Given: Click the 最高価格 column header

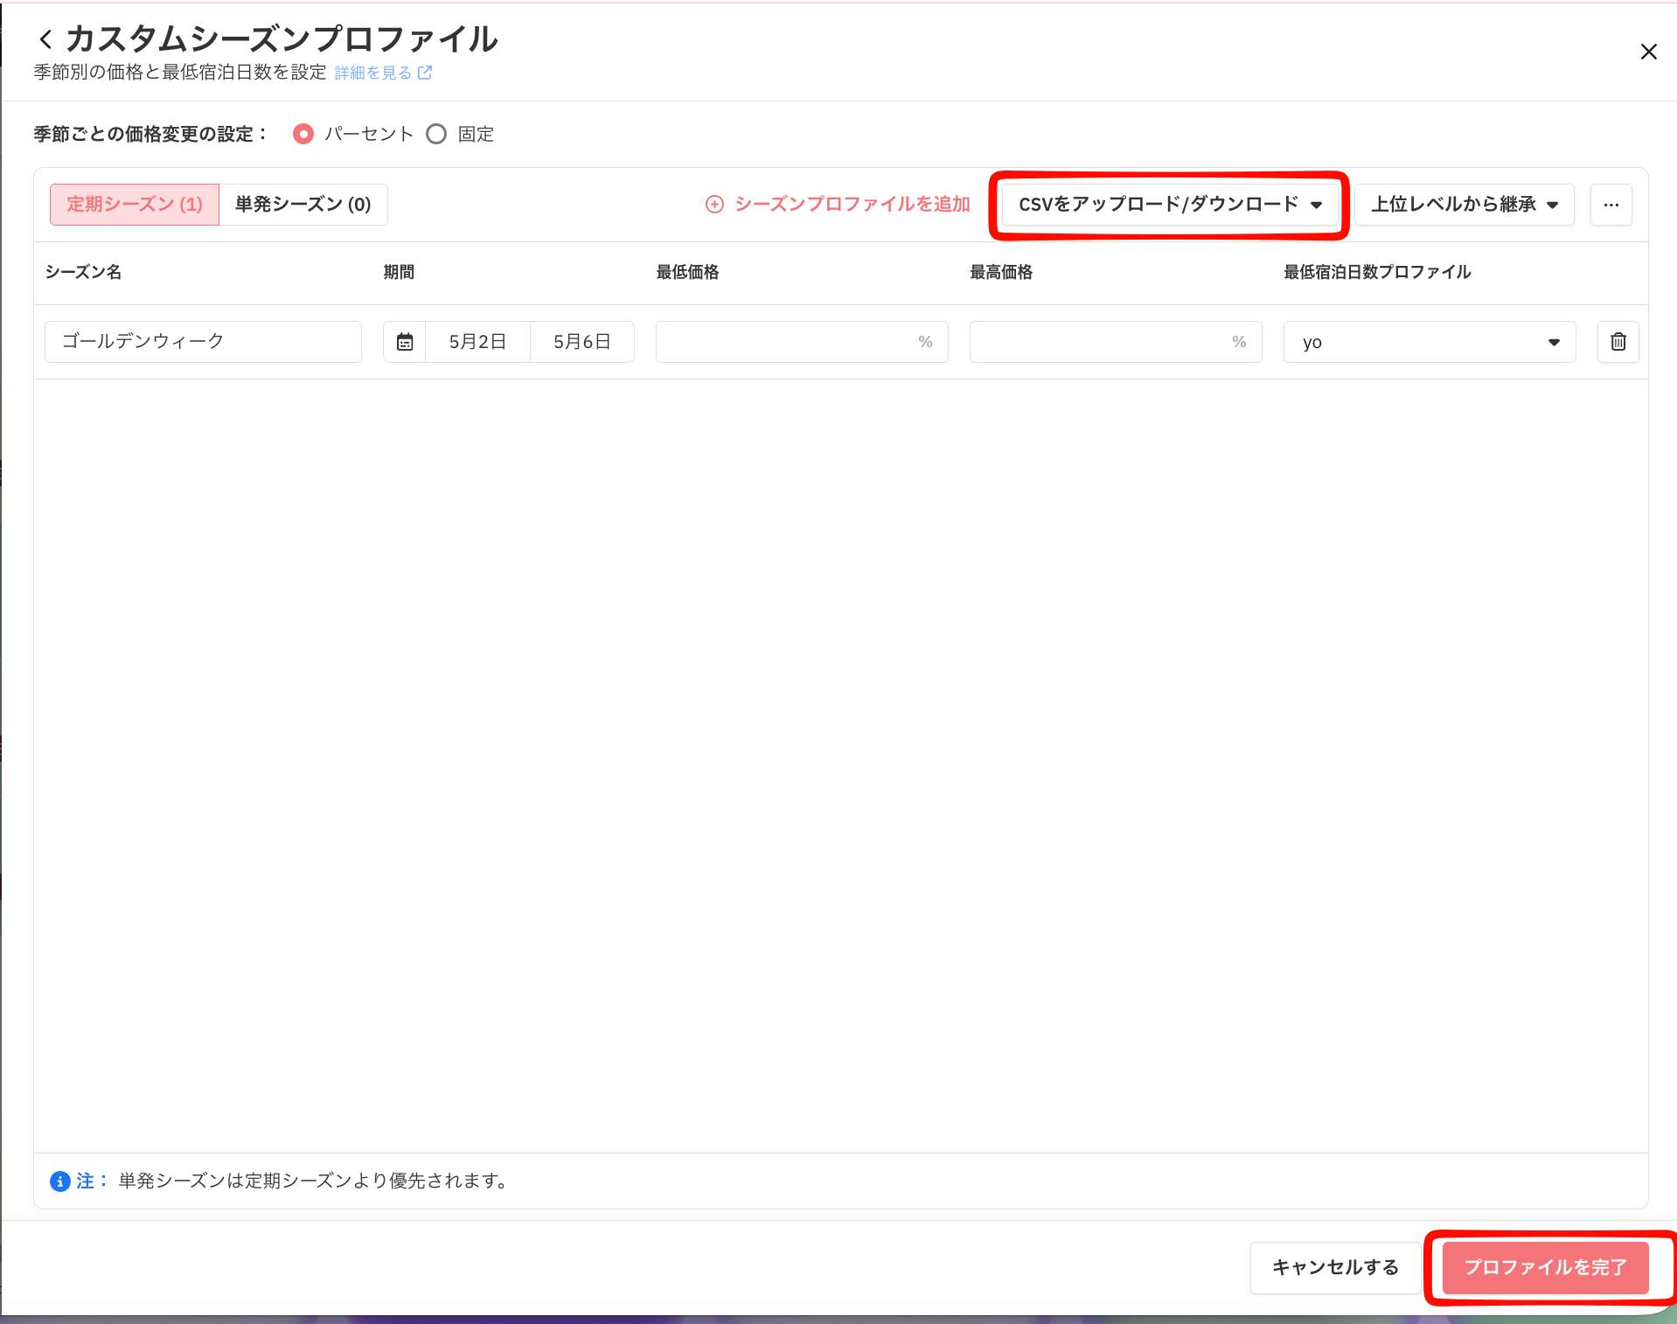Looking at the screenshot, I should coord(1001,273).
